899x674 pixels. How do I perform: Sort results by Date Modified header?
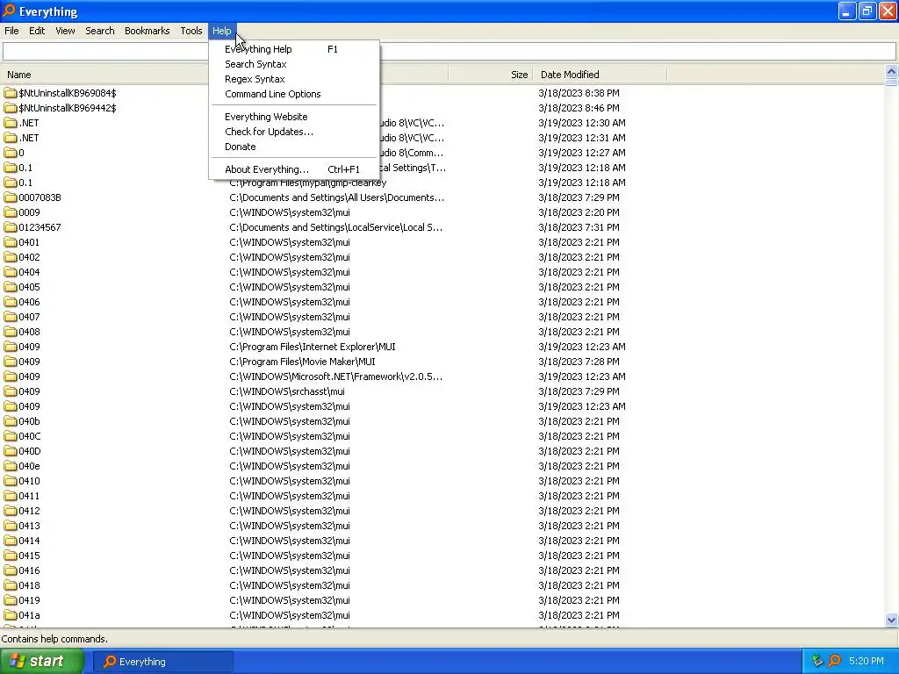[x=600, y=75]
